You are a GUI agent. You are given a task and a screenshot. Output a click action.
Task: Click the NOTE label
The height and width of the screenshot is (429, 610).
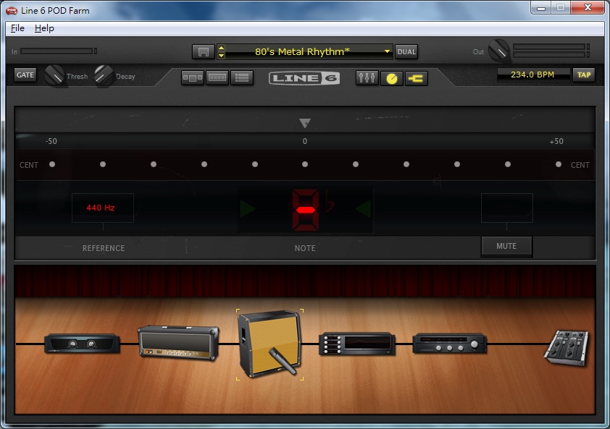(305, 248)
